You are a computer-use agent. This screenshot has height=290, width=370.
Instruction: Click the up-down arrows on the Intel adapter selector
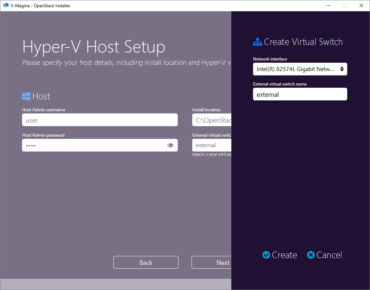click(342, 69)
